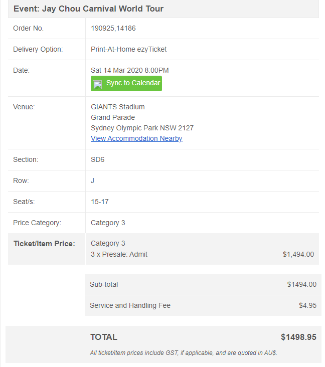Screen dimensions: 325x367
Task: Click the Sub-total amount $1494.00
Action: tap(301, 284)
